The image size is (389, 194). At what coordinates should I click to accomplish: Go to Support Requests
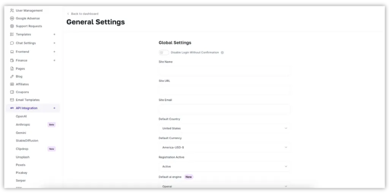pyautogui.click(x=29, y=26)
